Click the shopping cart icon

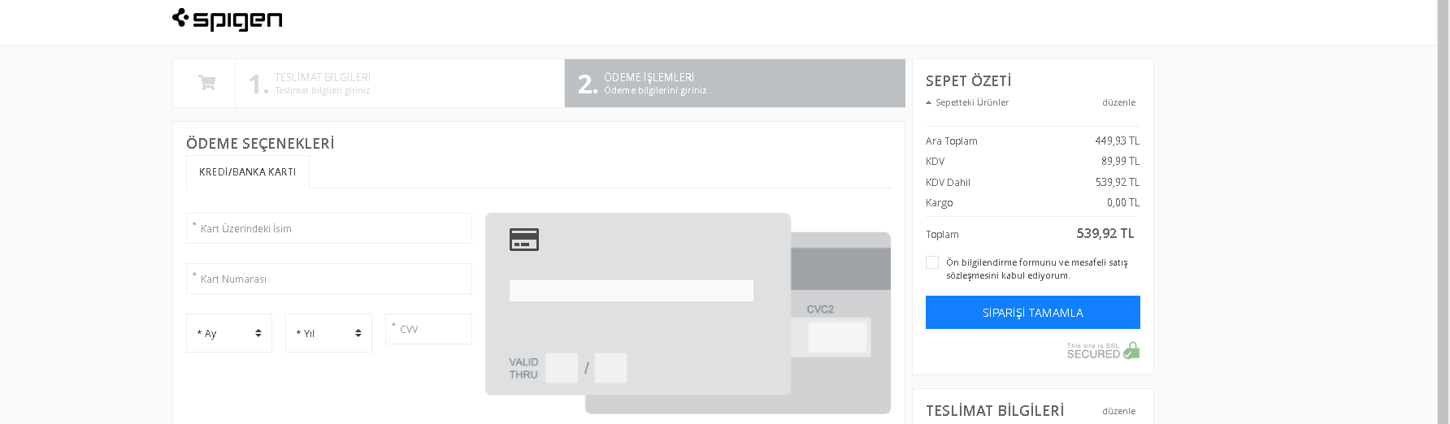(x=206, y=83)
